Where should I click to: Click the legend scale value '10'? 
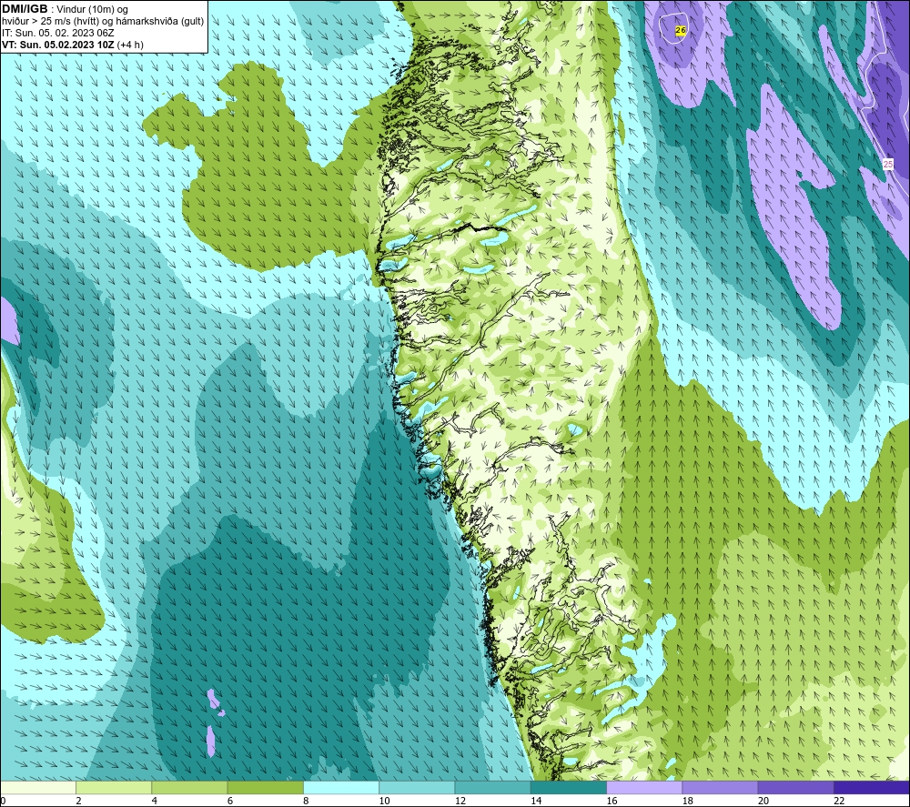[x=384, y=801]
